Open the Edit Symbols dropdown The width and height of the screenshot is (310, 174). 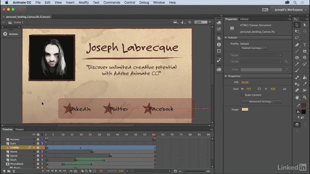click(x=183, y=22)
